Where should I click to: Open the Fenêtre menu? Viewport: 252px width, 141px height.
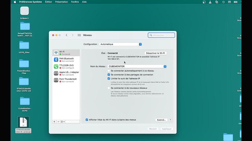[75, 2]
